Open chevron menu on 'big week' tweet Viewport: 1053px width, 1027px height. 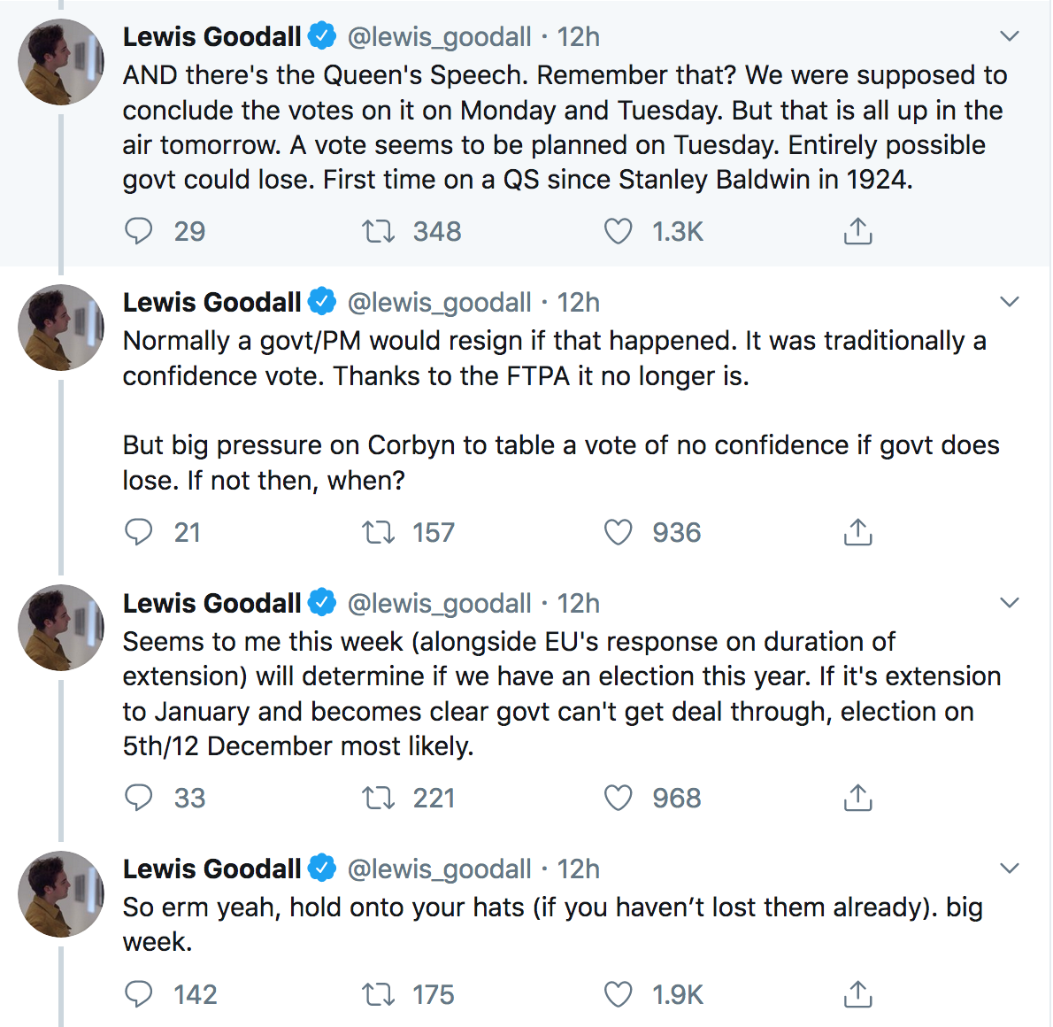point(1010,869)
